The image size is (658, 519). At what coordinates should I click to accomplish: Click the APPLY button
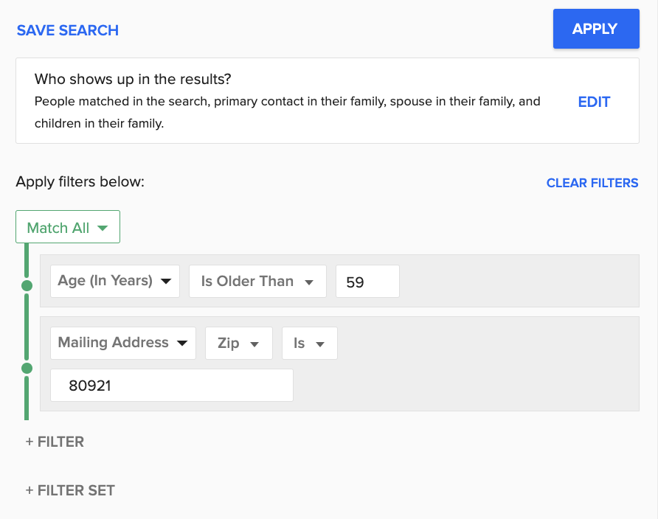[596, 29]
